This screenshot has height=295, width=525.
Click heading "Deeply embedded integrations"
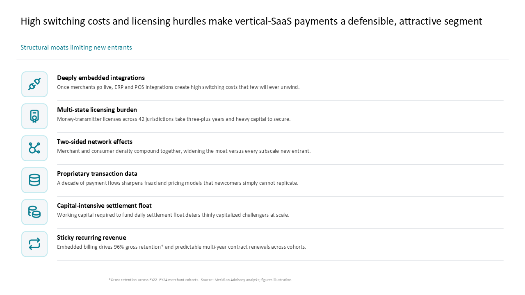point(101,78)
